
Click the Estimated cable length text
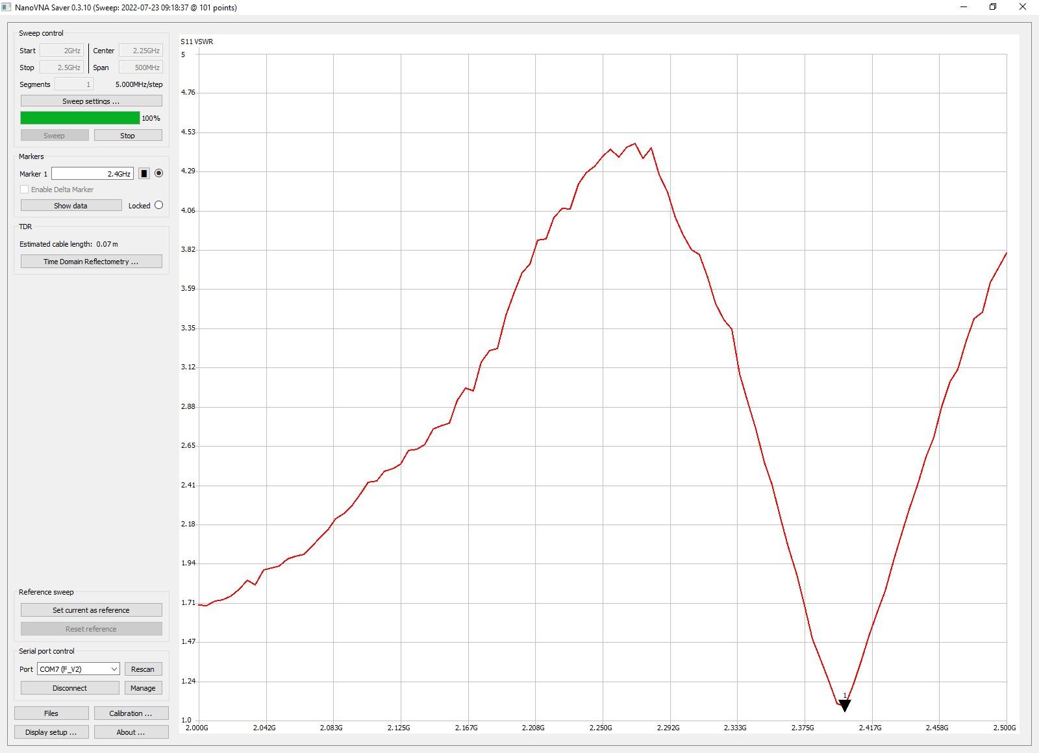[69, 244]
